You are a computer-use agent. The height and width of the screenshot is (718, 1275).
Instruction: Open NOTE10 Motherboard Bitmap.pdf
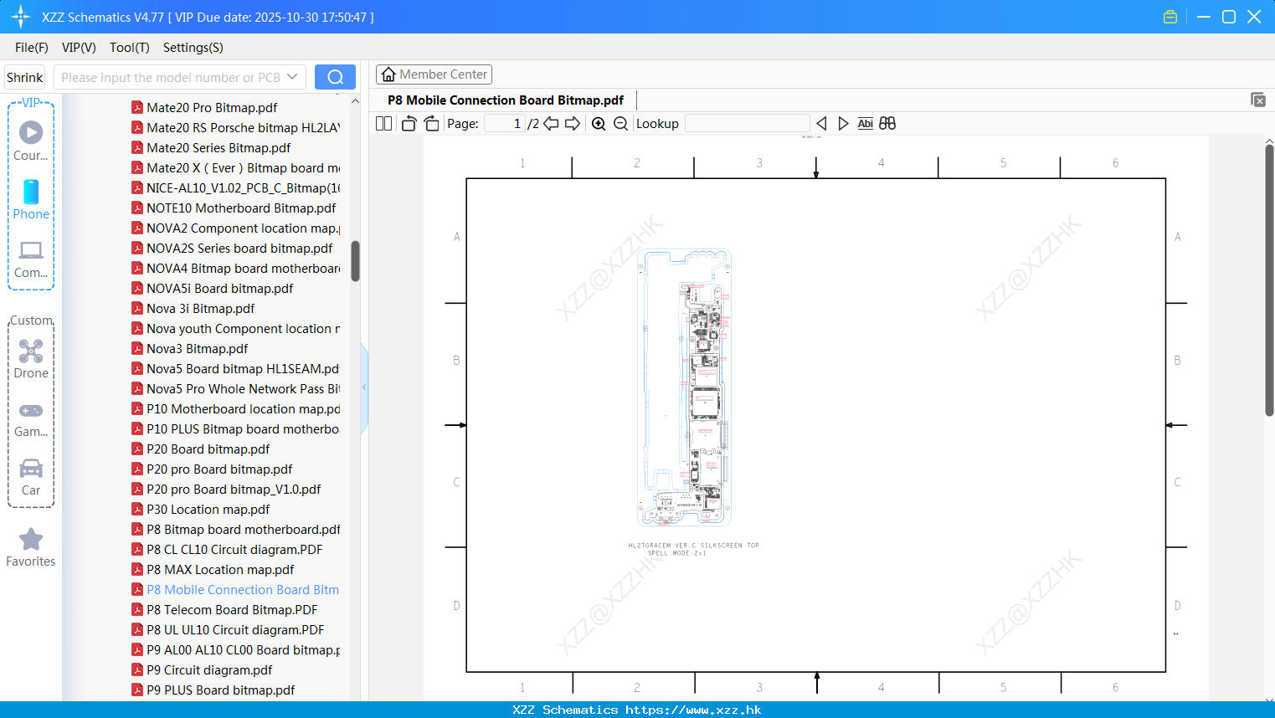coord(234,208)
